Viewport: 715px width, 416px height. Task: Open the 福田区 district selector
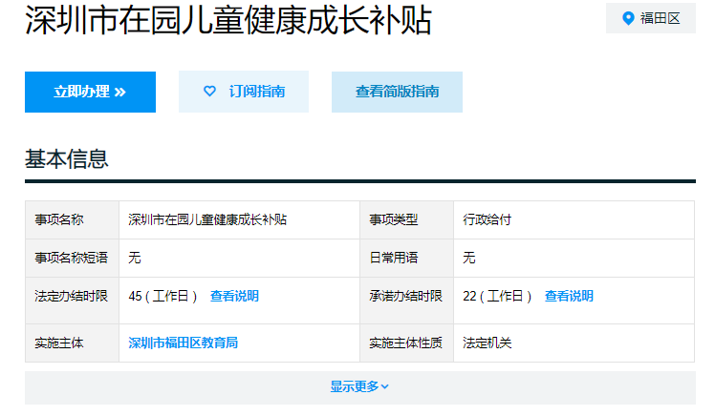651,18
